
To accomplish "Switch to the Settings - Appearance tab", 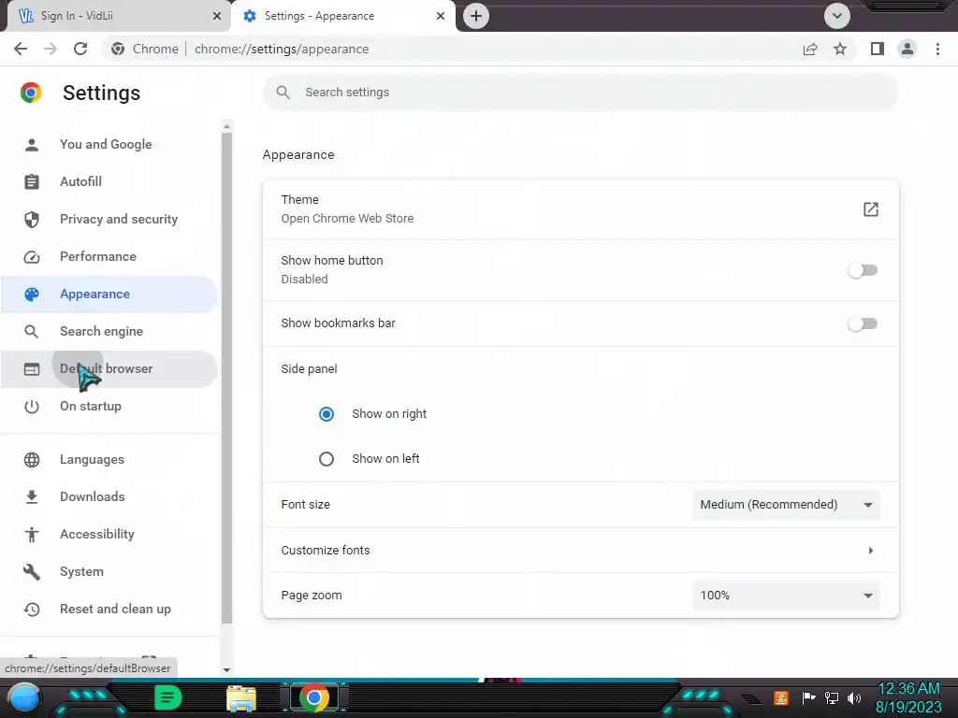I will (343, 16).
